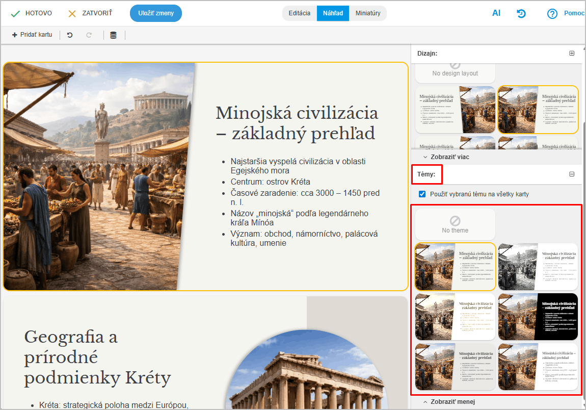Click the database stack icon in toolbar
This screenshot has width=586, height=410.
coord(113,35)
